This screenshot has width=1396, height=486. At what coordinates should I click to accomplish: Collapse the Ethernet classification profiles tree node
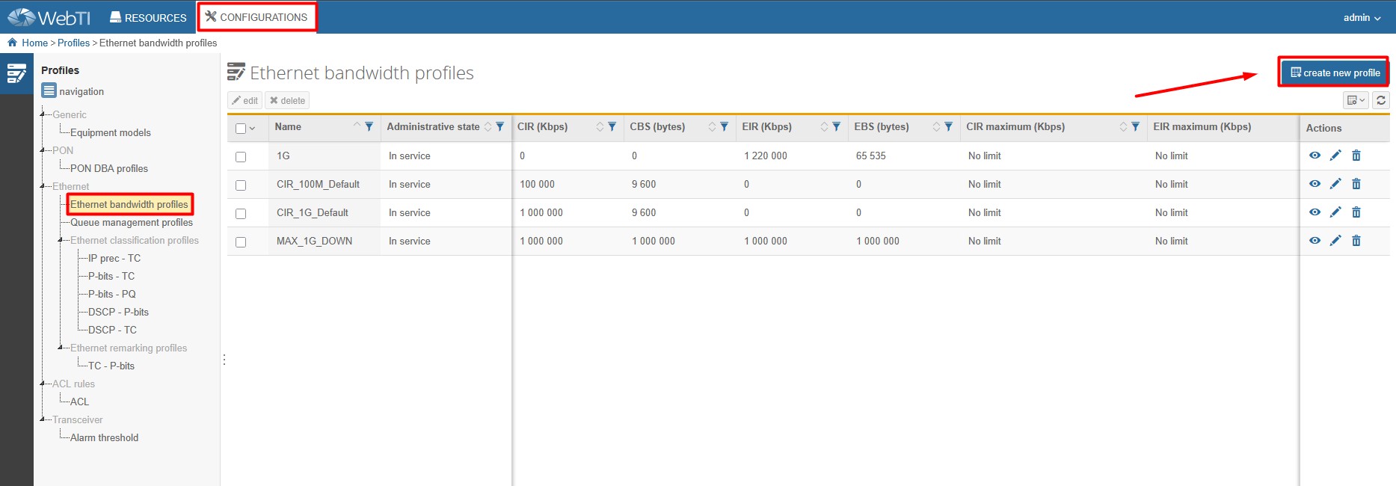point(61,240)
